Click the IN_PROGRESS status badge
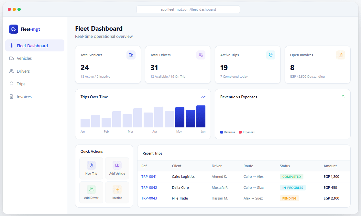The height and width of the screenshot is (216, 361). (x=293, y=188)
